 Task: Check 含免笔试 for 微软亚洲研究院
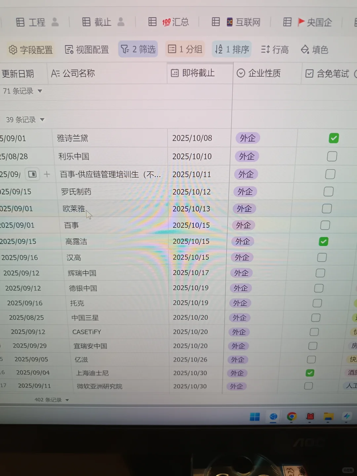point(308,386)
